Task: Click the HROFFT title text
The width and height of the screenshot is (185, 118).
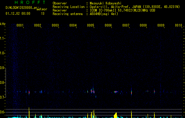Action: click(30, 2)
